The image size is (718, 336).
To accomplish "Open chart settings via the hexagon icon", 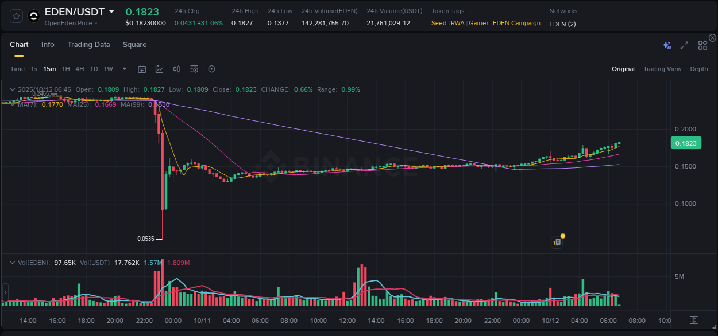I will [x=211, y=69].
